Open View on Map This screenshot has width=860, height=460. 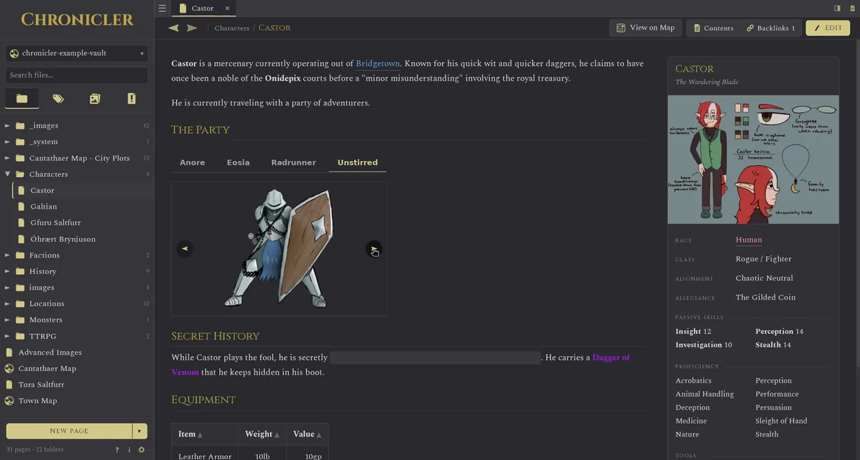(646, 28)
